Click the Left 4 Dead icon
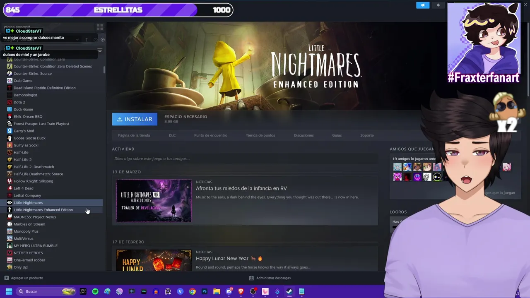 10,188
